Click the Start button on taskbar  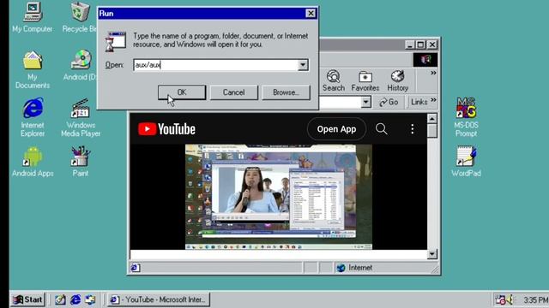pos(27,299)
